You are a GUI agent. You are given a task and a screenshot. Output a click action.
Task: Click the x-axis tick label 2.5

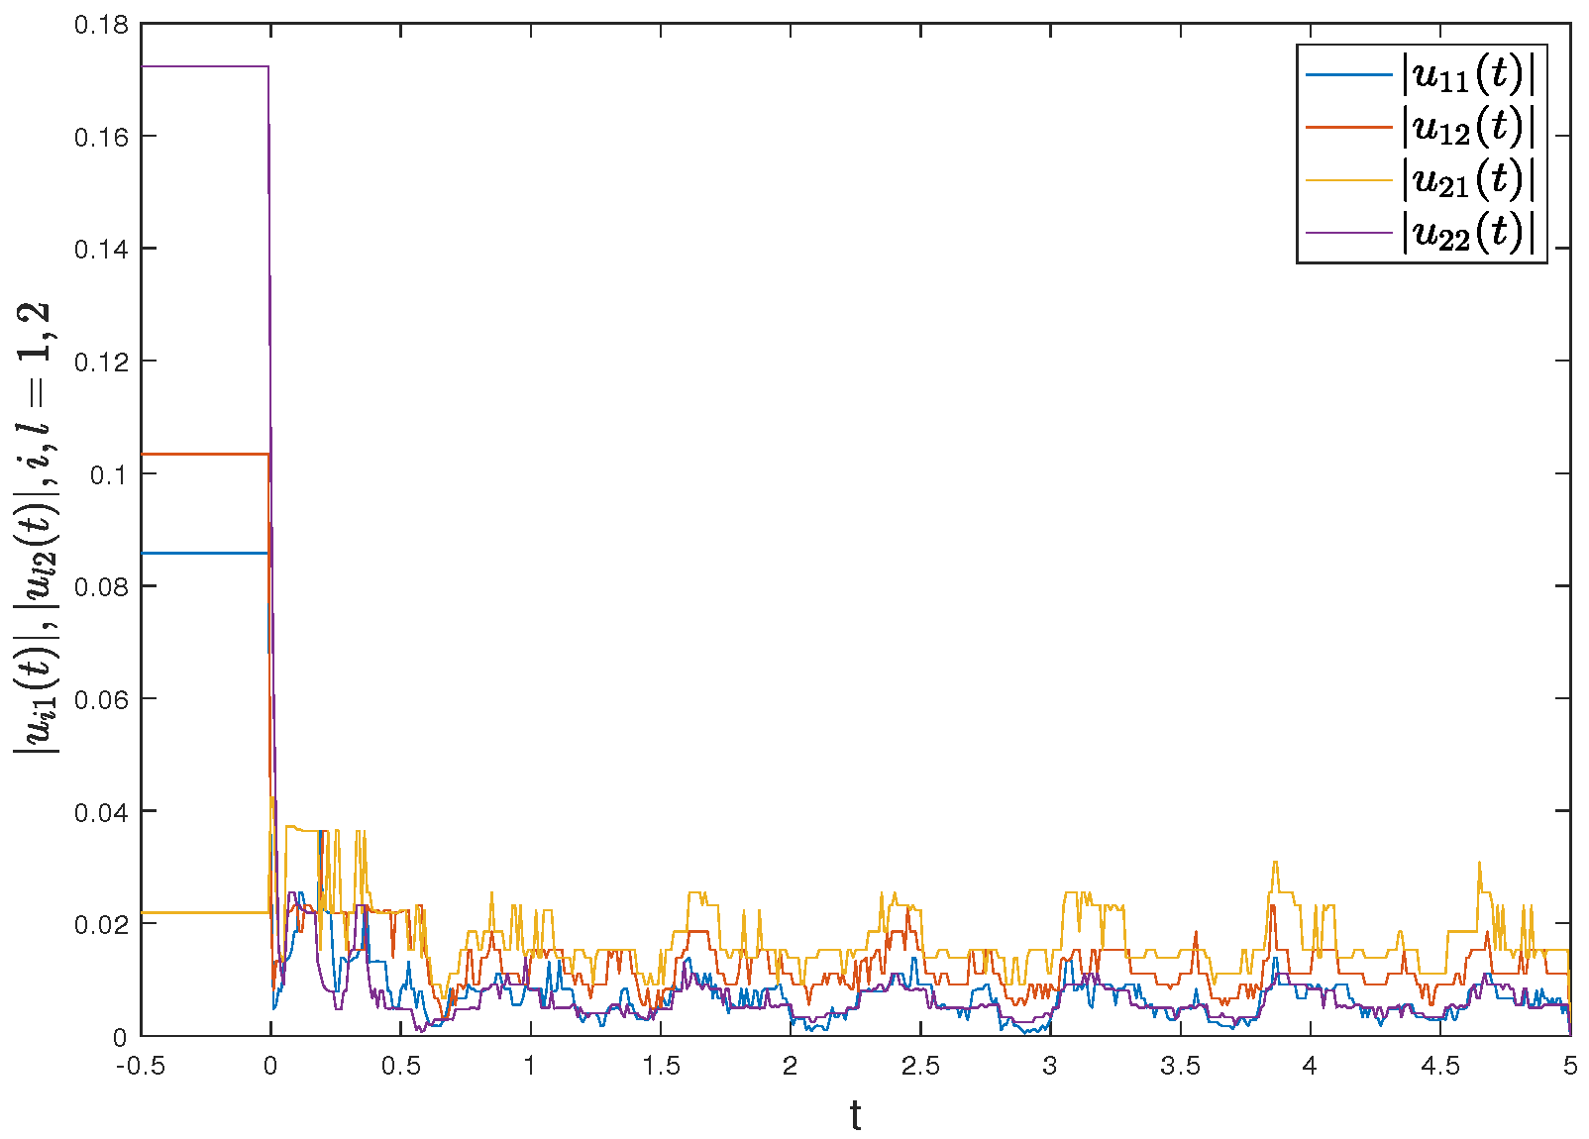coord(920,1067)
